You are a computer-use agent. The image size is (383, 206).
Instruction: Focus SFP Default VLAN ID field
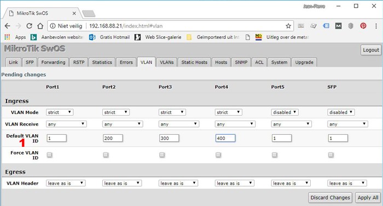point(338,138)
